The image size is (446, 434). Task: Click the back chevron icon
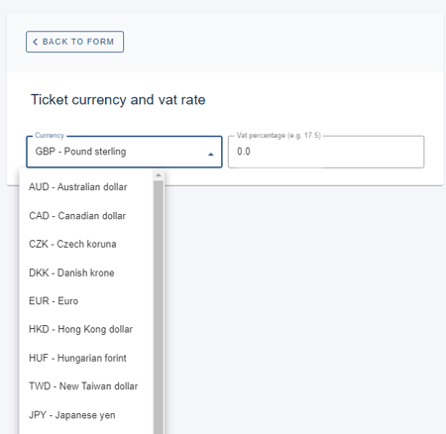tap(35, 42)
